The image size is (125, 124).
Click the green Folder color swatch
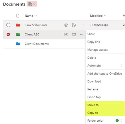pos(117,121)
